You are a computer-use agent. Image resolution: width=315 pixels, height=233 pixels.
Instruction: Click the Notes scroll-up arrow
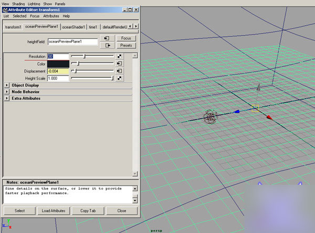point(135,188)
